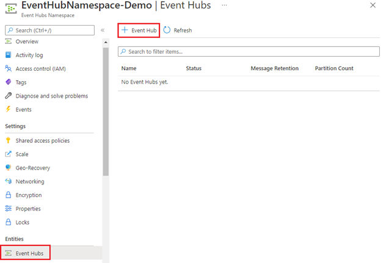This screenshot has height=263, width=381.
Task: Click the 'No Event Hubs yet.' row
Action: [x=249, y=82]
